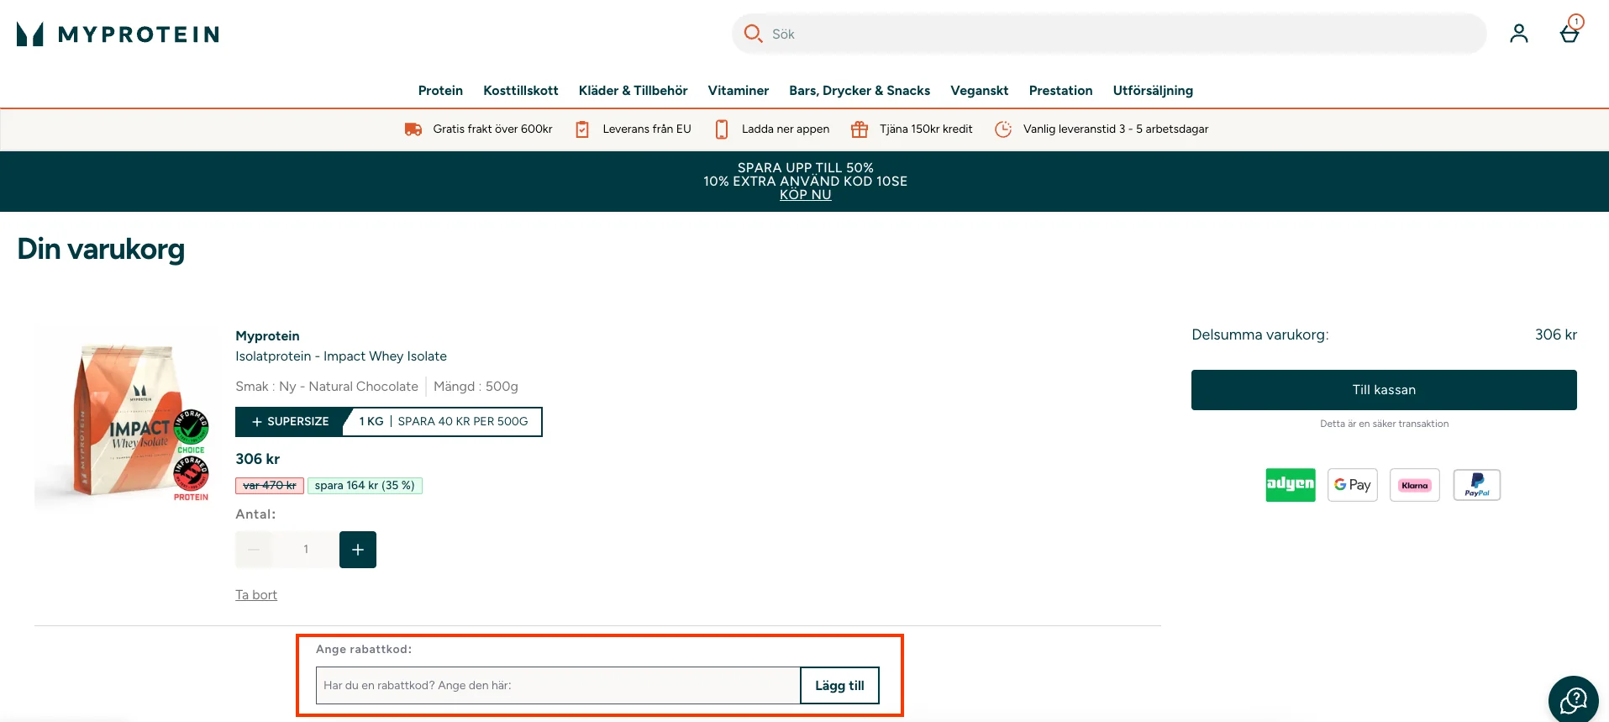The width and height of the screenshot is (1609, 722).
Task: Open the live chat help bubble
Action: tap(1573, 699)
